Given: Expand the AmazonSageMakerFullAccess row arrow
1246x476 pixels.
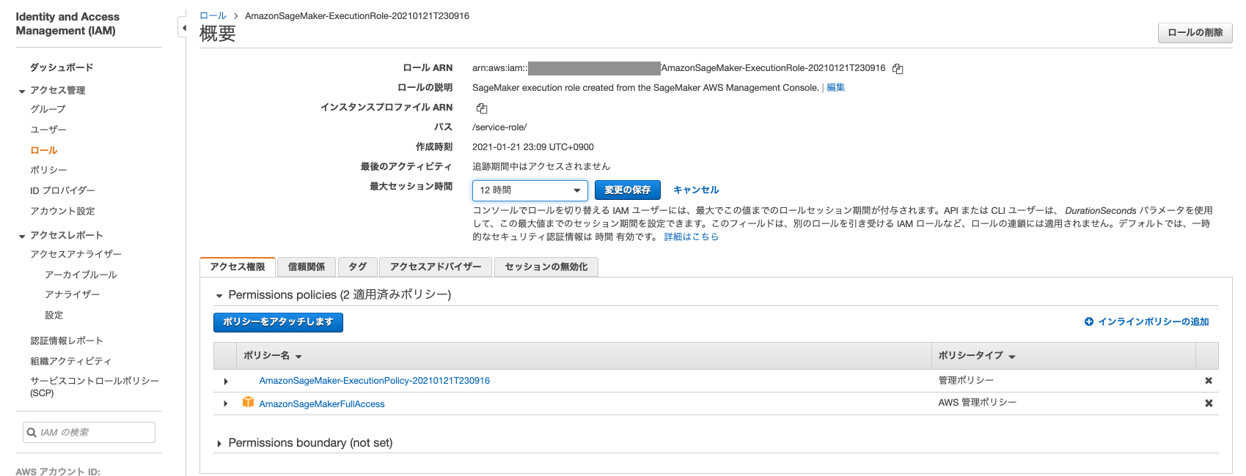Looking at the screenshot, I should pyautogui.click(x=226, y=404).
